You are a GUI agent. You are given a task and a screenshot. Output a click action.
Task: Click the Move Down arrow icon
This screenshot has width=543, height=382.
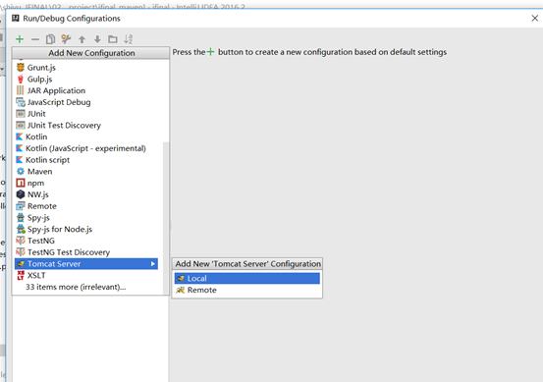point(97,39)
